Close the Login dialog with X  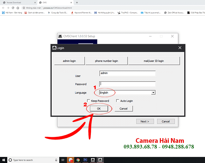click(x=180, y=48)
